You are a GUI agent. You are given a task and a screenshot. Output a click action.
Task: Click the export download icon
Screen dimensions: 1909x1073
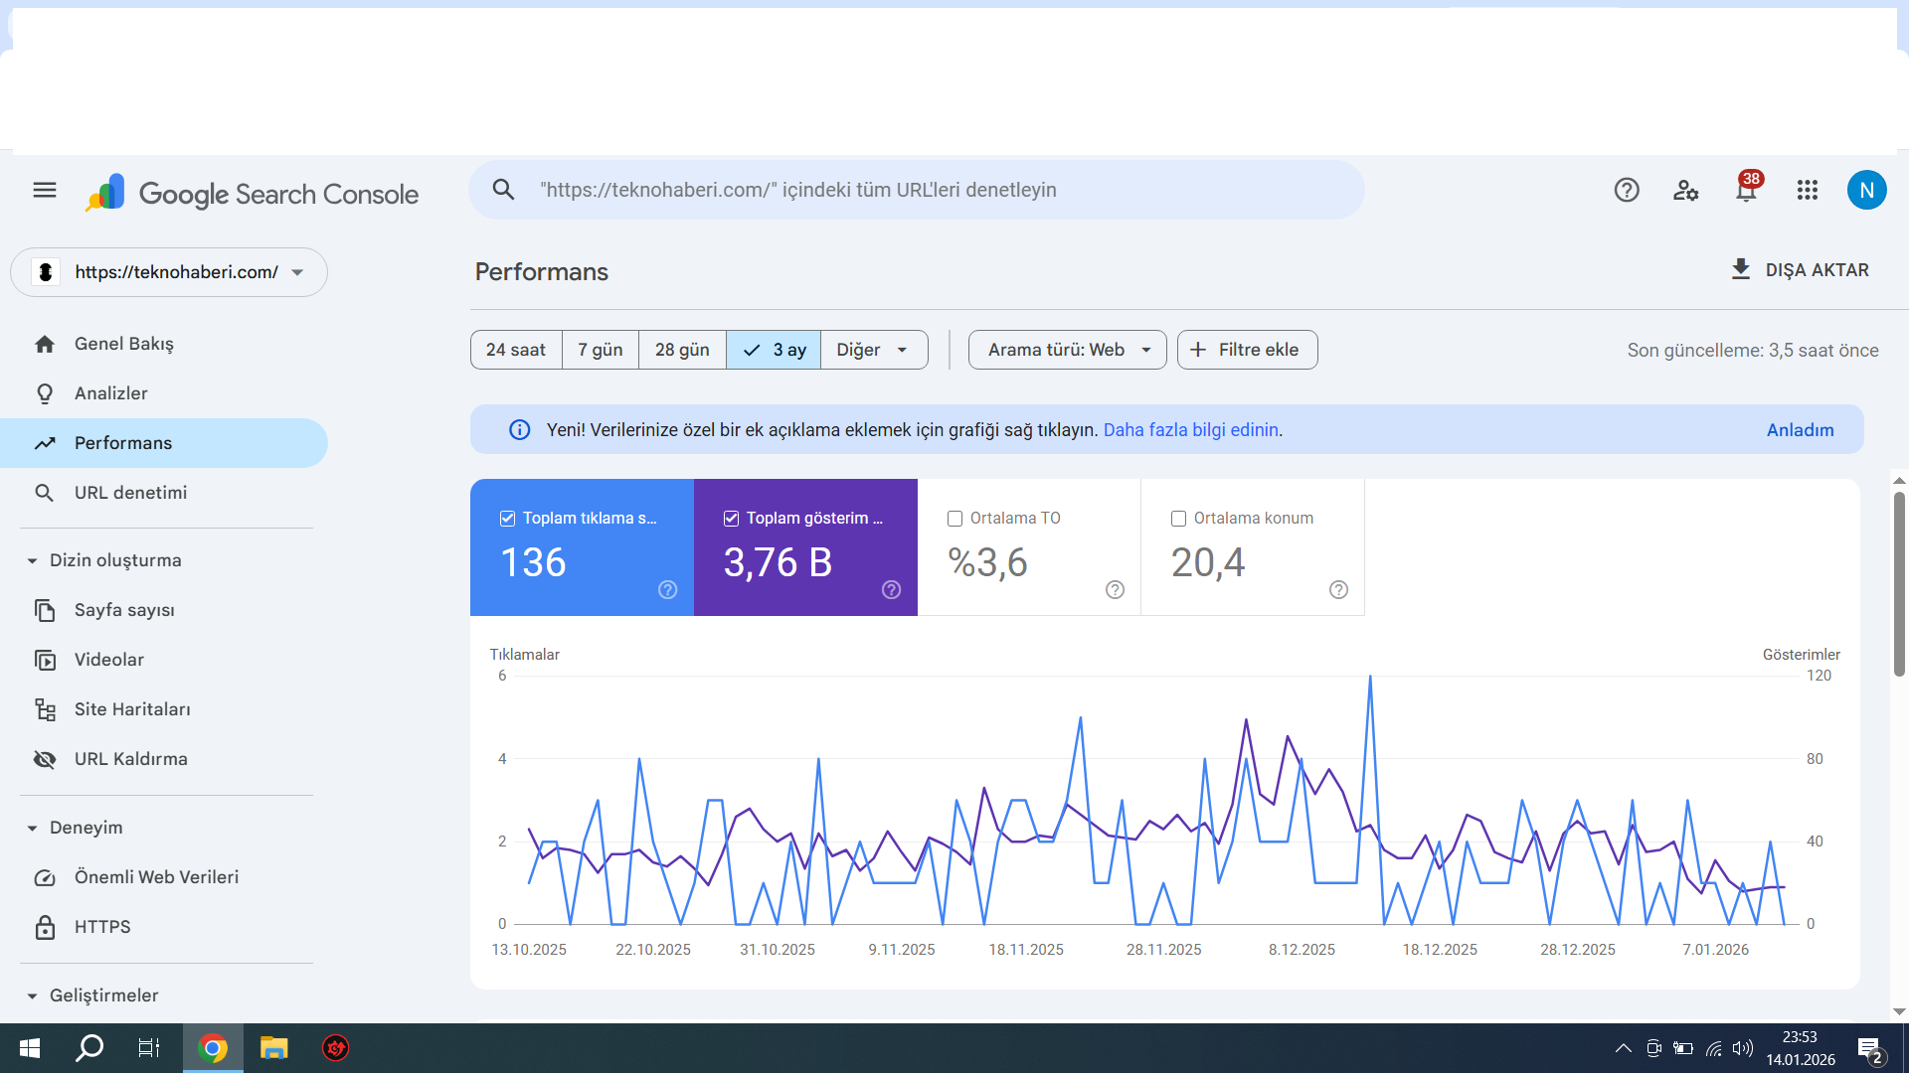[x=1741, y=269]
